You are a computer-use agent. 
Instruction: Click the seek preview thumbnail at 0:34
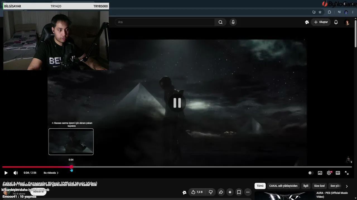click(71, 142)
